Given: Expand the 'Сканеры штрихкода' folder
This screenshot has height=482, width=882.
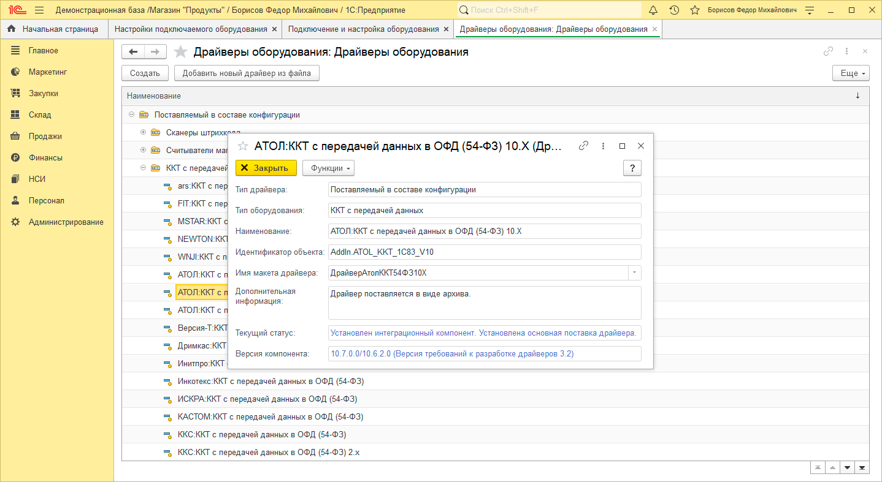Looking at the screenshot, I should point(143,132).
